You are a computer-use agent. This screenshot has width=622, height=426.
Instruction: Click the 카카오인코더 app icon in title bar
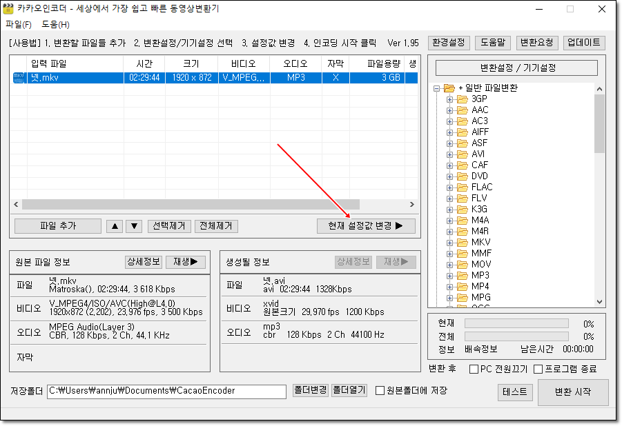point(8,8)
